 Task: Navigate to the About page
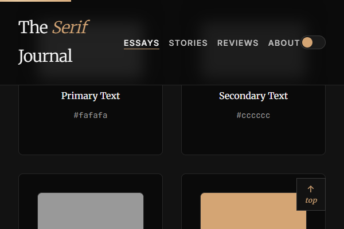pos(284,43)
